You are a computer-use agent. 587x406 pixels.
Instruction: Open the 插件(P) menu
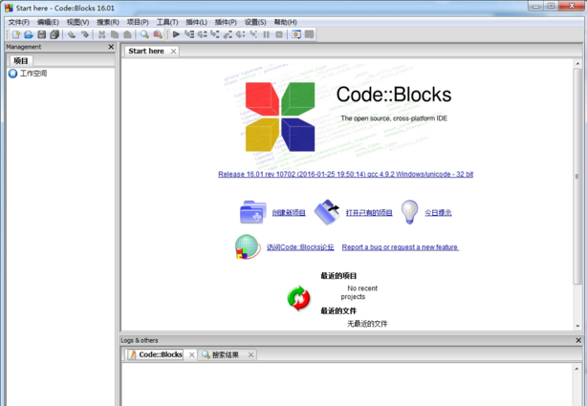pyautogui.click(x=226, y=22)
